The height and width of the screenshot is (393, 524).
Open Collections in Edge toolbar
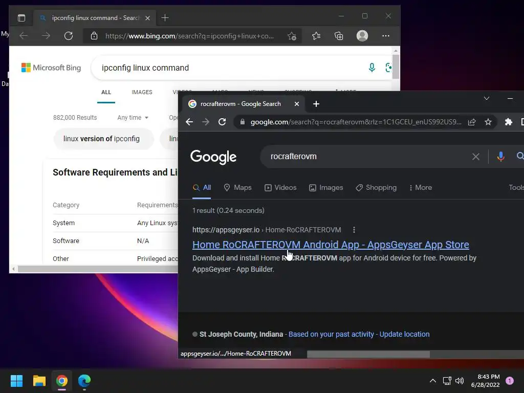coord(339,36)
